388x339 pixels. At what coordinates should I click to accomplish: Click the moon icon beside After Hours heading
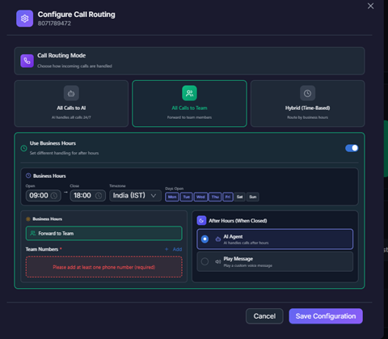(201, 220)
